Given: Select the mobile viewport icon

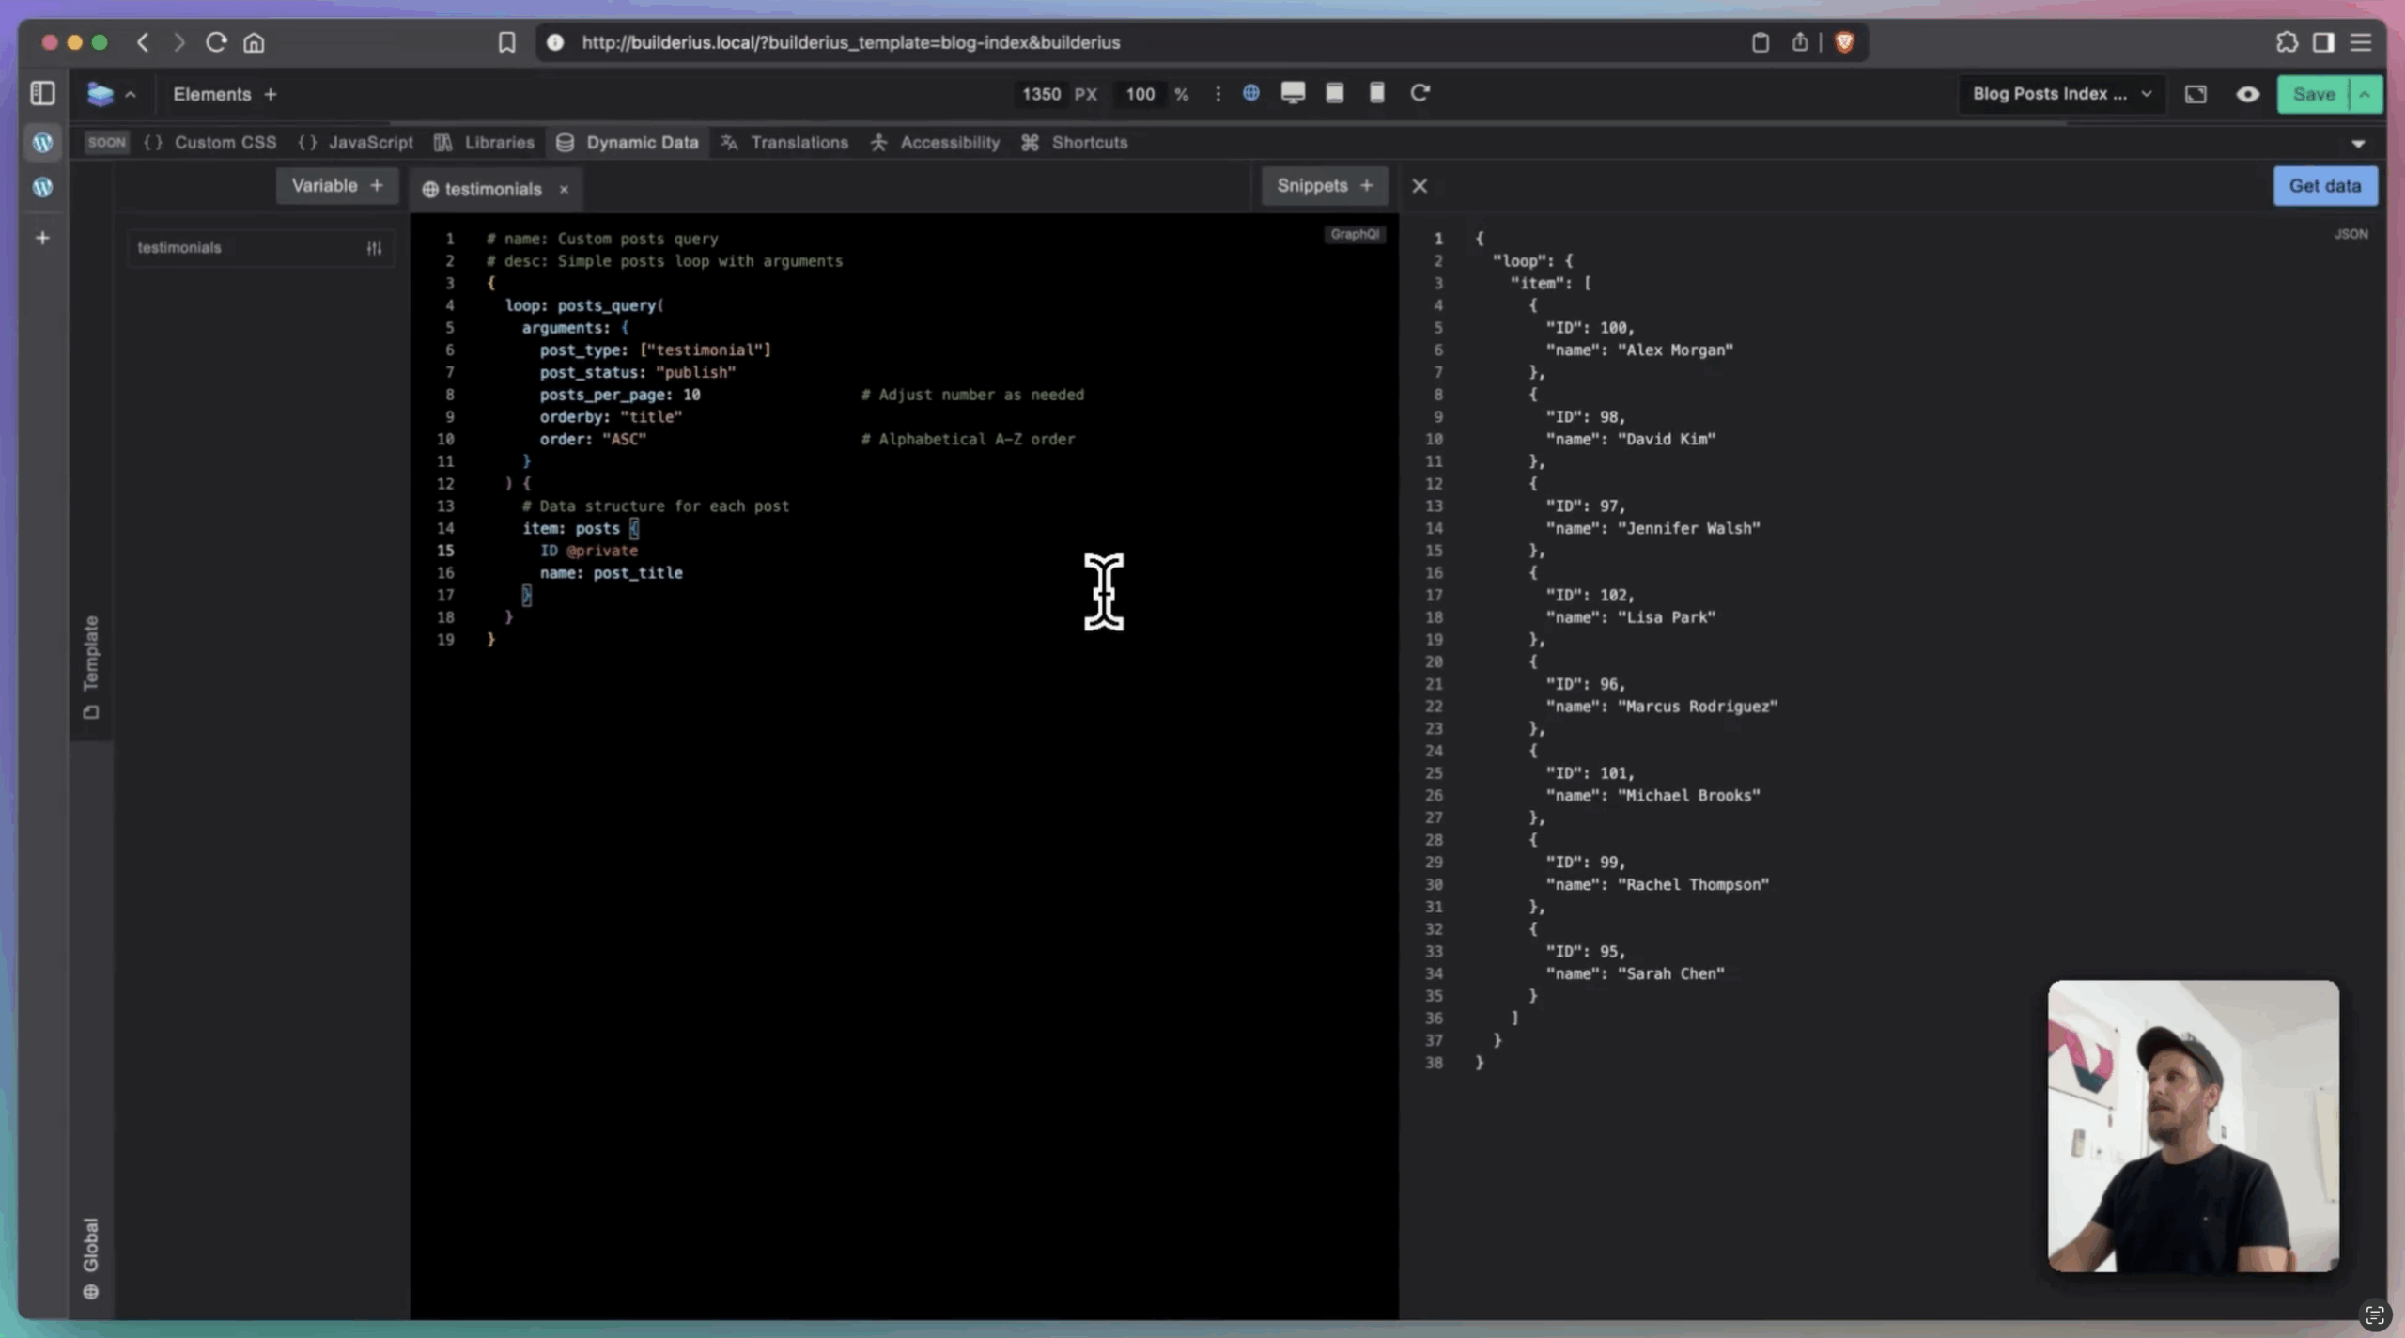Looking at the screenshot, I should point(1376,93).
